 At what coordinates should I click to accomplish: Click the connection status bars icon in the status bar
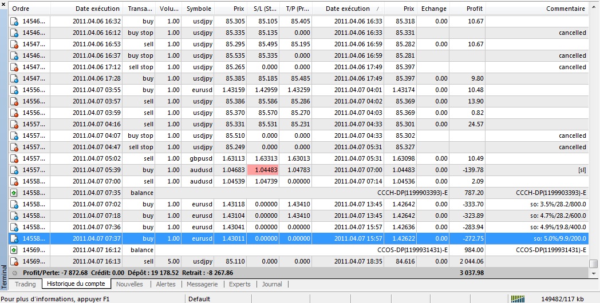517,298
